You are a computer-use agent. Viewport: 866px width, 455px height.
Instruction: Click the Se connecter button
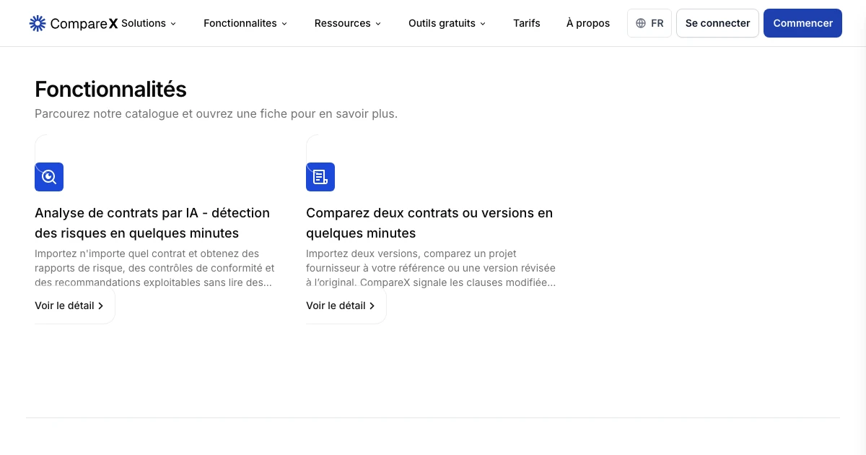pyautogui.click(x=717, y=23)
